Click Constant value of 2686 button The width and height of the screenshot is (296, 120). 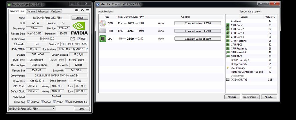198,23
